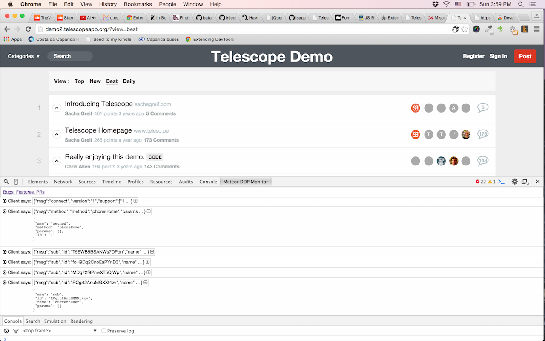Click the red Post button
545x341 pixels.
pos(525,56)
